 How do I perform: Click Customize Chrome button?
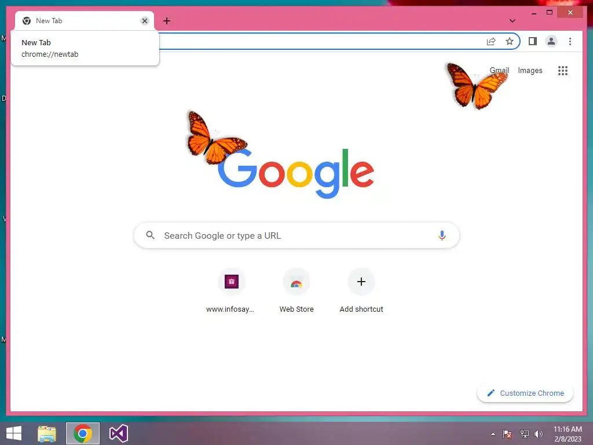pyautogui.click(x=525, y=393)
